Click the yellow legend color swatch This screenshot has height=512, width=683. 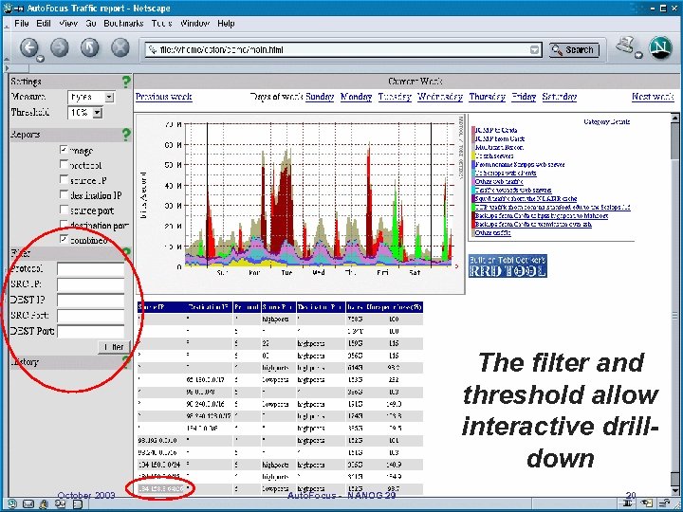coord(473,155)
